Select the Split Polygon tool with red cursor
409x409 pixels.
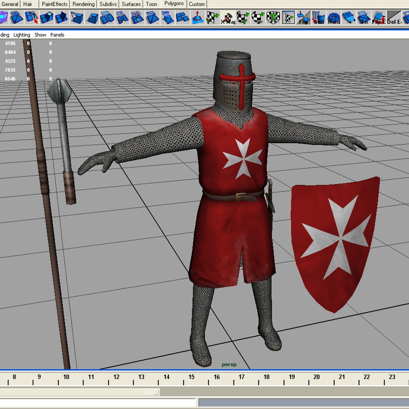click(x=31, y=18)
